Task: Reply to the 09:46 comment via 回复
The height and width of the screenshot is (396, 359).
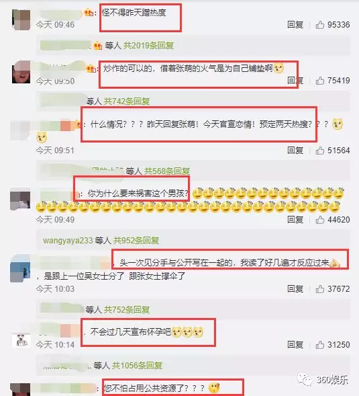Action: (295, 25)
